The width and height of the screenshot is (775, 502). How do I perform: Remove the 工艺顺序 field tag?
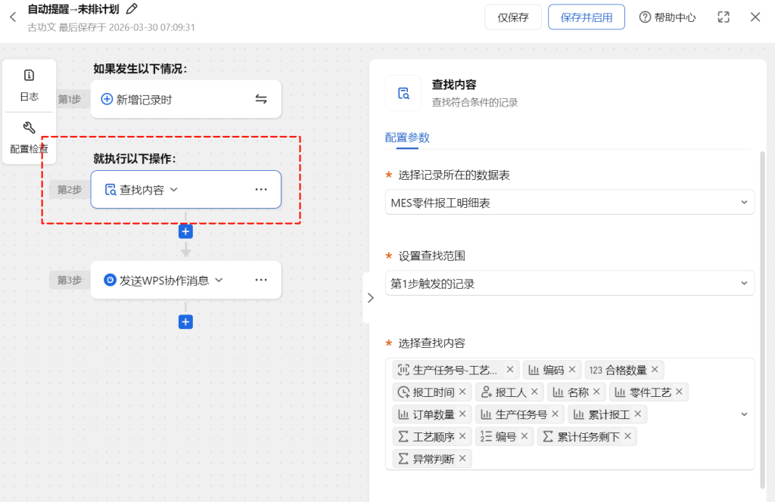click(462, 436)
